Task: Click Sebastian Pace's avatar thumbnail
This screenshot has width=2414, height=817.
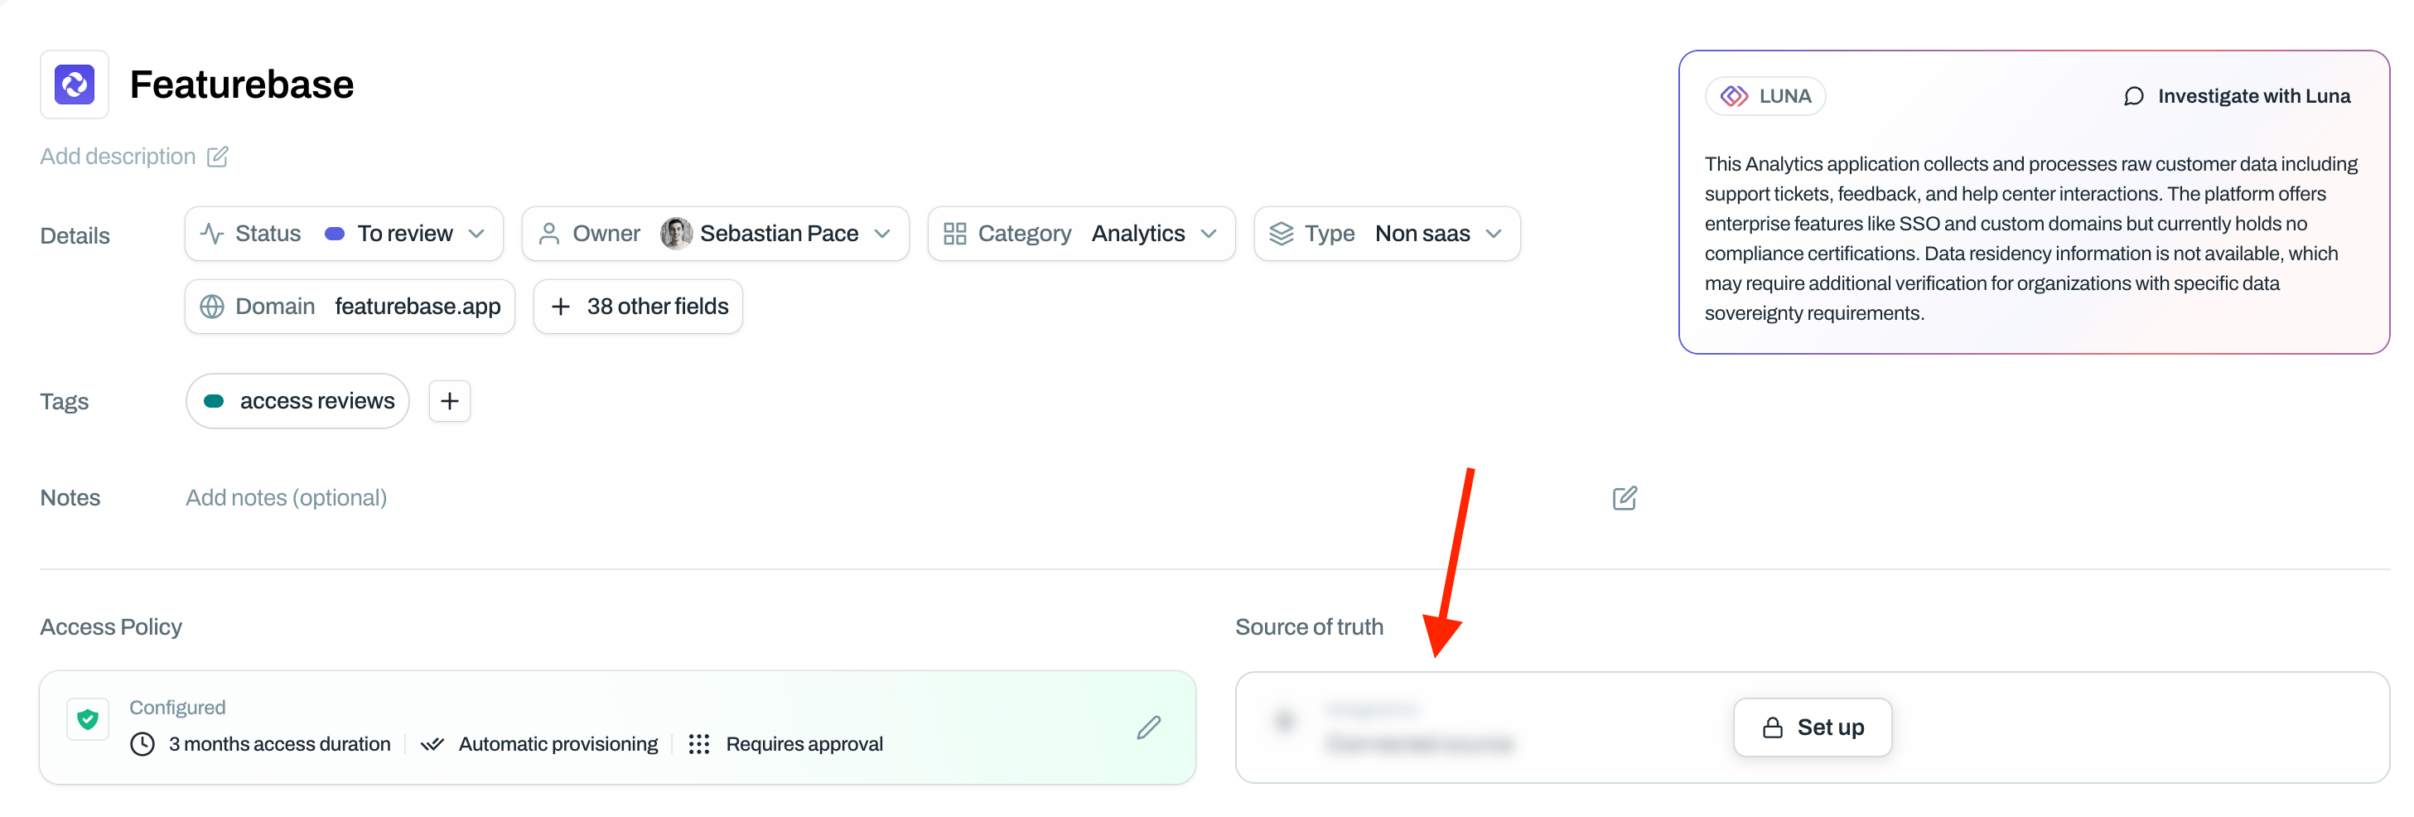Action: pos(676,234)
